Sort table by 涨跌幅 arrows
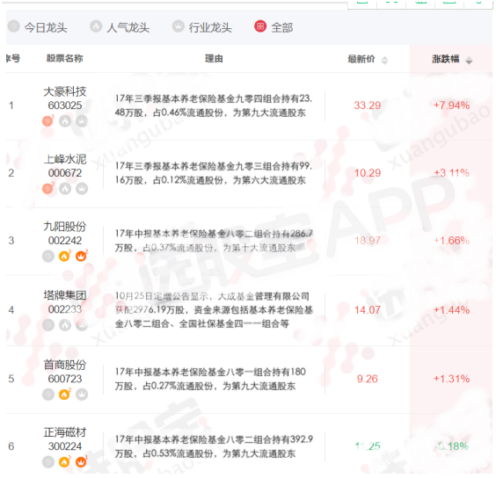The image size is (496, 478). (x=469, y=60)
